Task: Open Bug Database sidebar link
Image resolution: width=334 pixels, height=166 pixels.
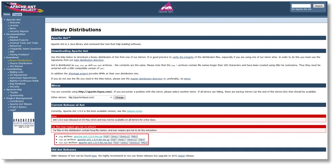Action: (x=18, y=84)
